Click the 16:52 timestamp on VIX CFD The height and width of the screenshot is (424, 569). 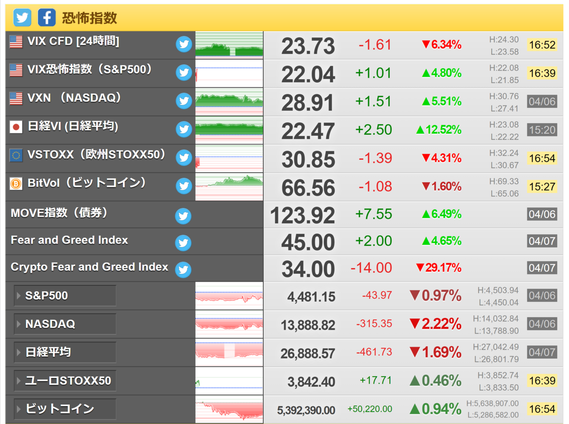pyautogui.click(x=542, y=45)
